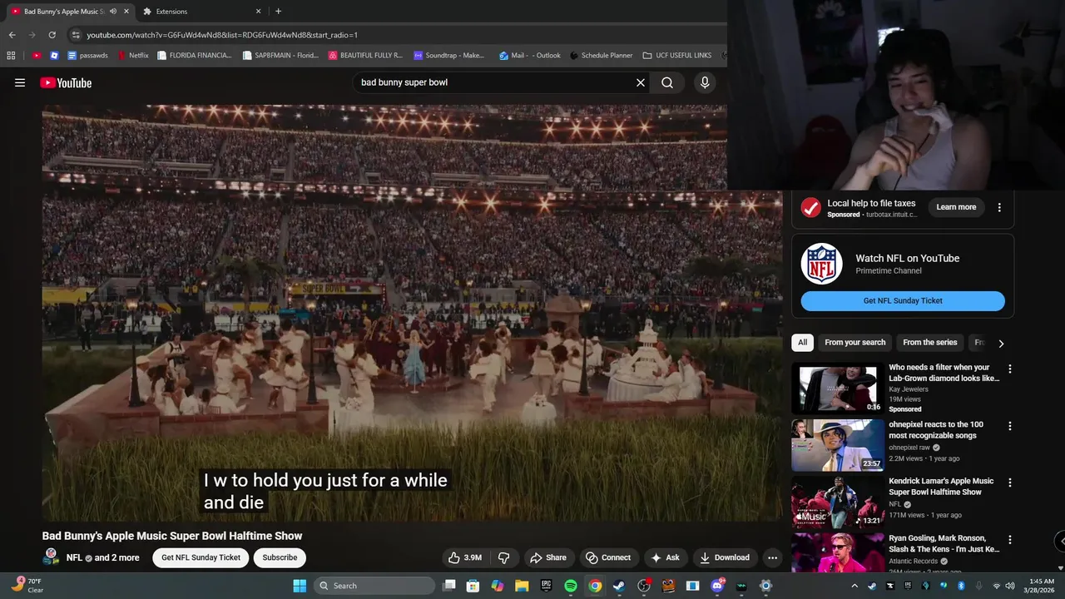Open FLORIDA FINANCIA... bookmark
Screen dimensions: 1065x599
pyautogui.click(x=195, y=56)
